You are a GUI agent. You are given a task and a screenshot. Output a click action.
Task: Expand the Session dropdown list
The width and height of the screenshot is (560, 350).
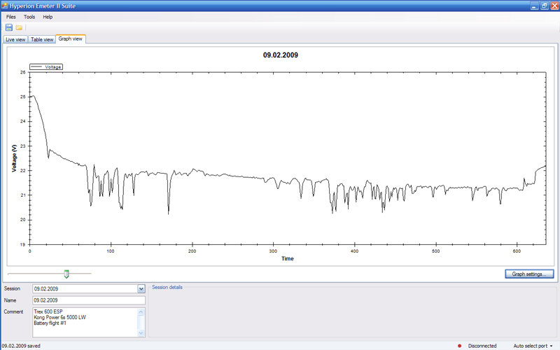141,288
